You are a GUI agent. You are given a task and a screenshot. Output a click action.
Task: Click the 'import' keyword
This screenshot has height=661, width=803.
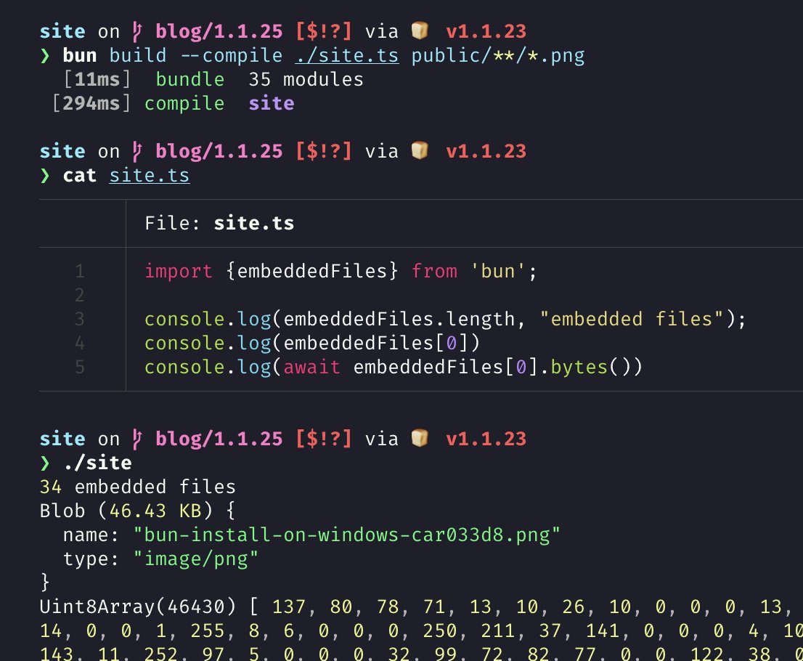pos(178,271)
